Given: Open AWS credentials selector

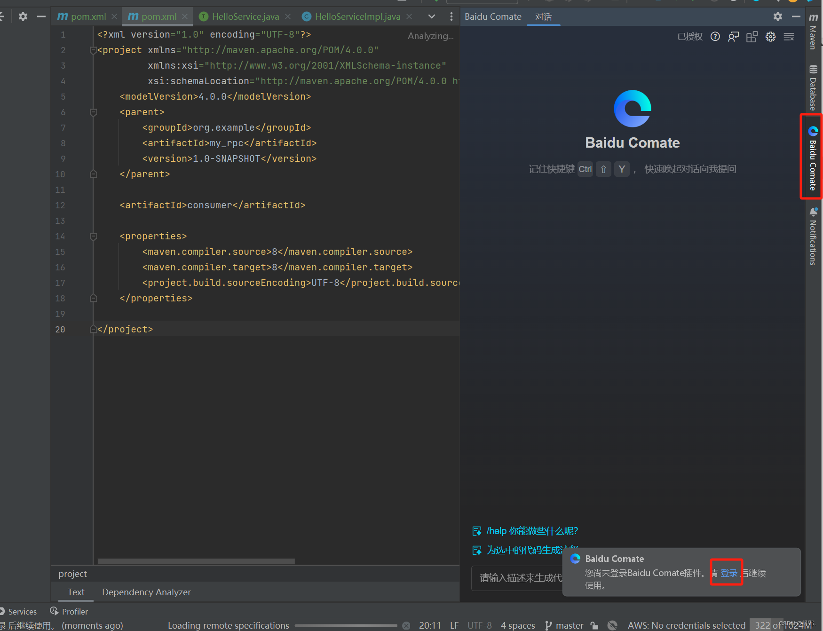Looking at the screenshot, I should [x=687, y=625].
